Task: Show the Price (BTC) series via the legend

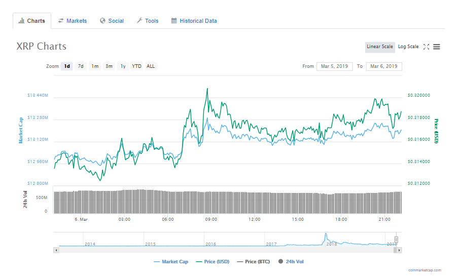Action: point(254,262)
